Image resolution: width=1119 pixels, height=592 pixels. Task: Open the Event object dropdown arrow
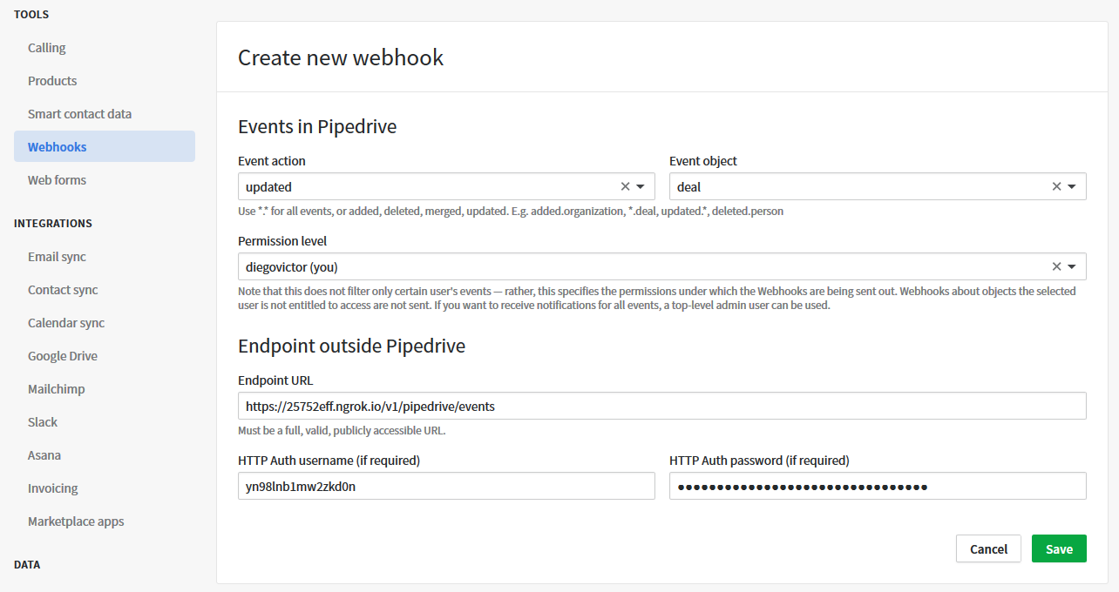pos(1072,186)
